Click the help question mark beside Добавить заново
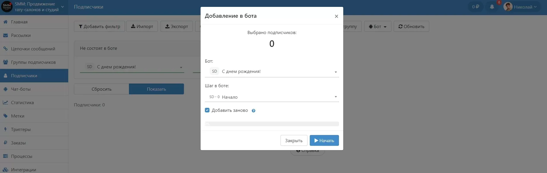 coord(253,111)
